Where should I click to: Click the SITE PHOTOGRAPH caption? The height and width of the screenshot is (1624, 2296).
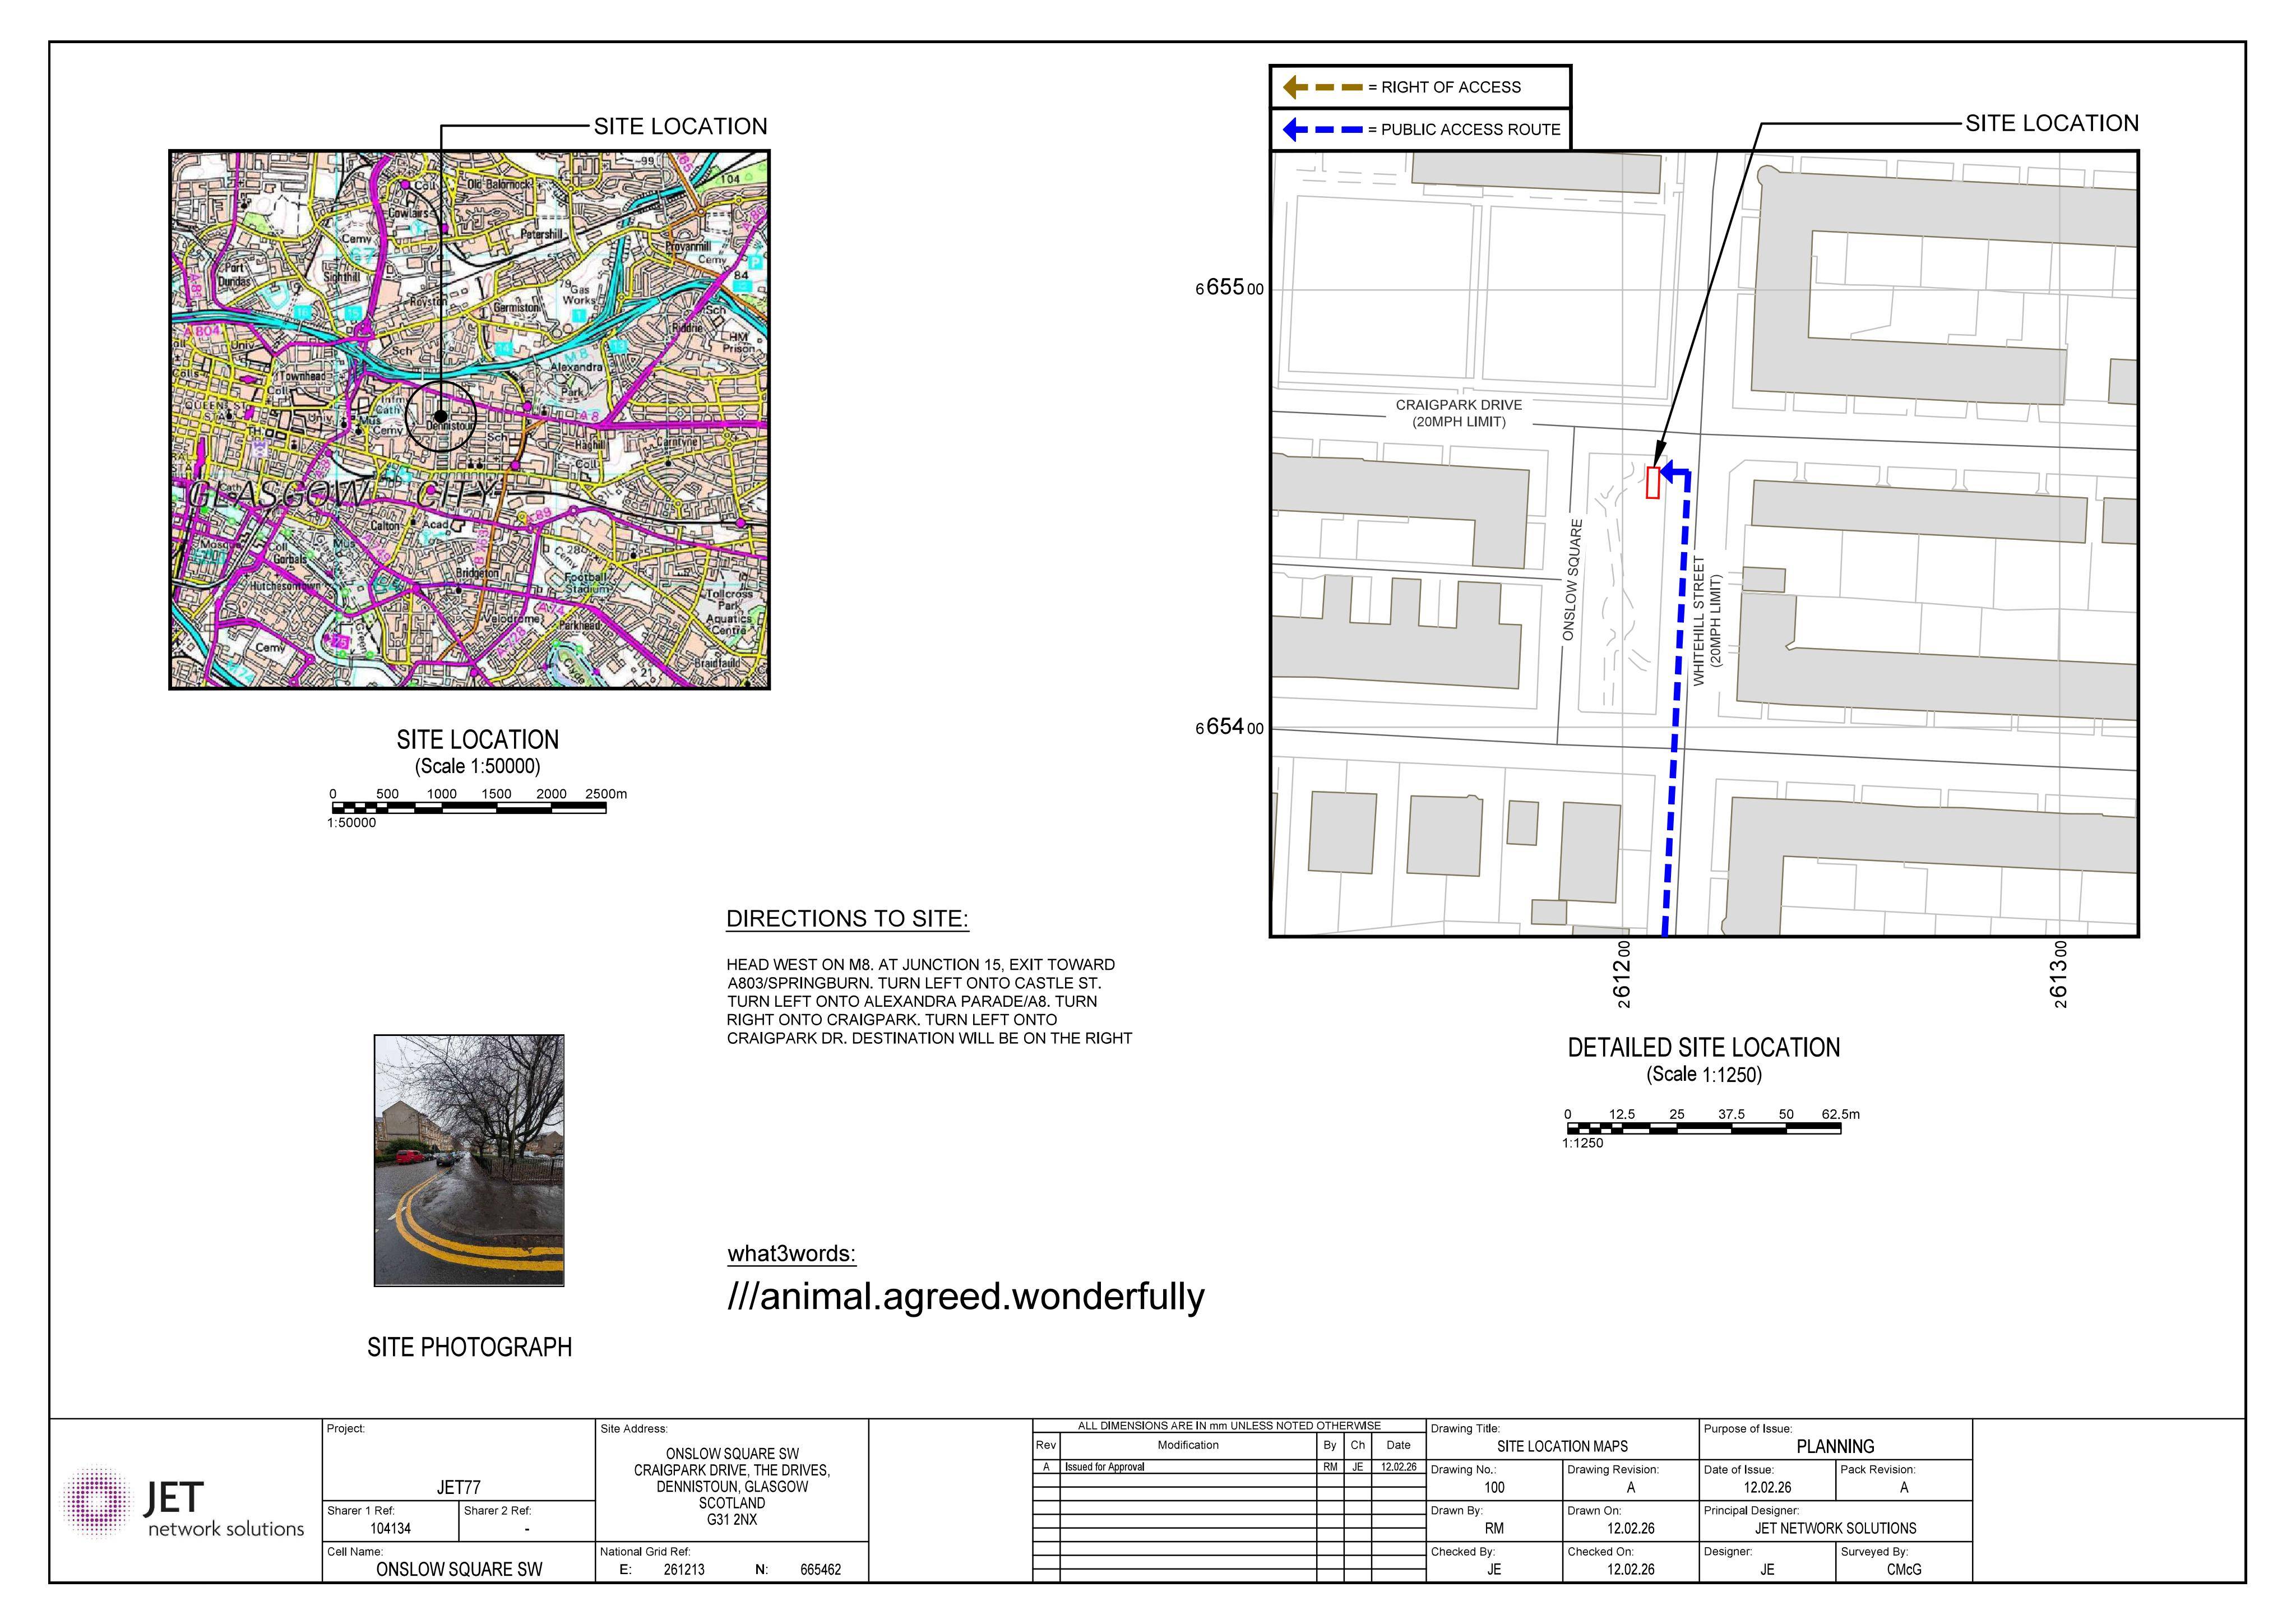pyautogui.click(x=470, y=1347)
